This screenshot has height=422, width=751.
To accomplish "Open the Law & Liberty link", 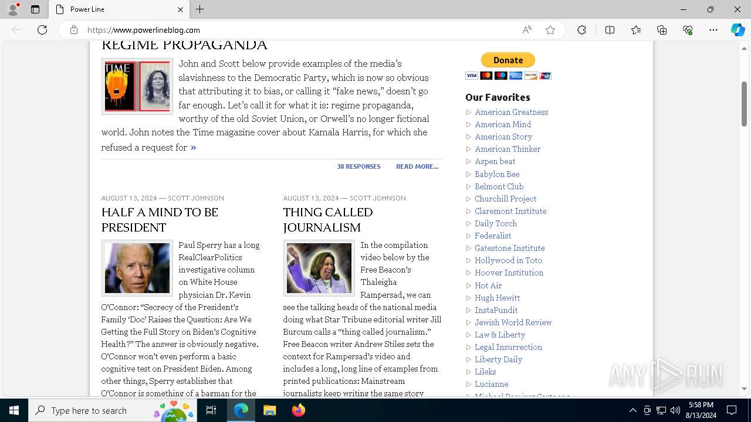I will tap(500, 335).
